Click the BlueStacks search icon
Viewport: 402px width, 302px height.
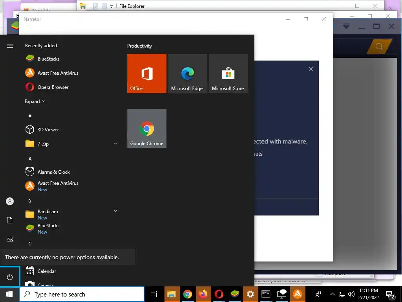pos(379,46)
